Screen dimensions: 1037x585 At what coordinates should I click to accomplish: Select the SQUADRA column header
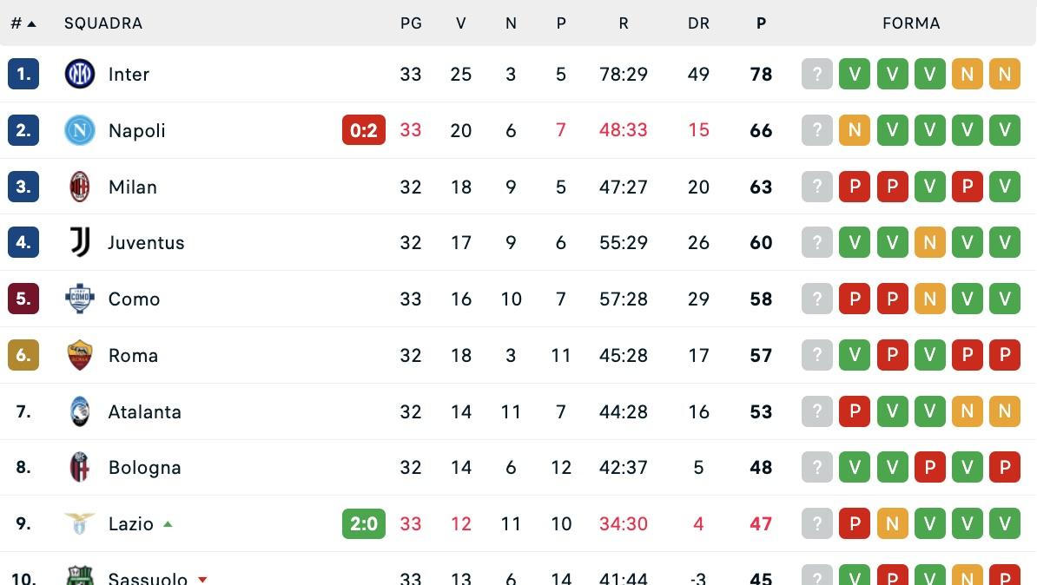coord(103,23)
